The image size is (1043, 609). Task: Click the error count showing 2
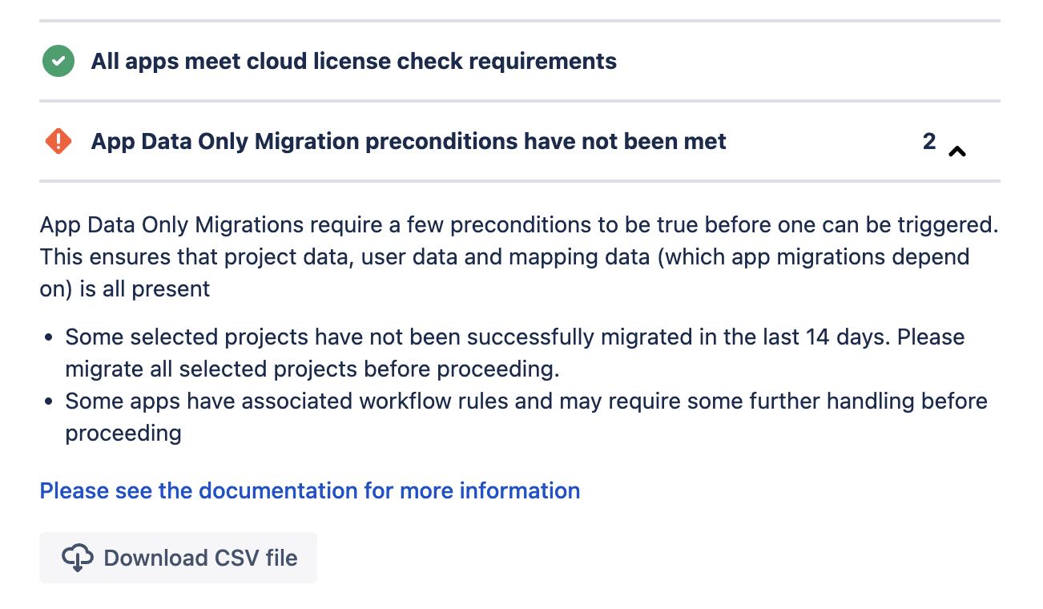point(929,141)
